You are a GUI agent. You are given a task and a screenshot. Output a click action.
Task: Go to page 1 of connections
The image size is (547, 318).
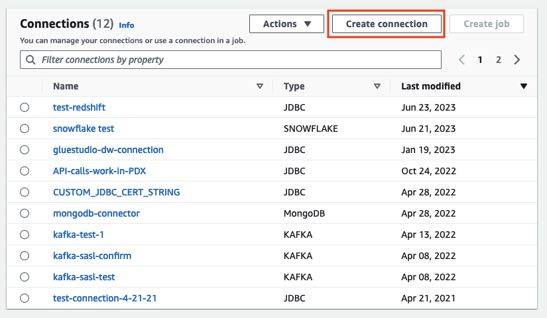(x=480, y=60)
